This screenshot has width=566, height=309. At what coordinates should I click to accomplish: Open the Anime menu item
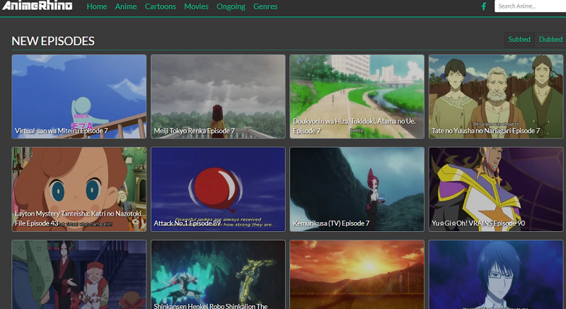click(126, 6)
